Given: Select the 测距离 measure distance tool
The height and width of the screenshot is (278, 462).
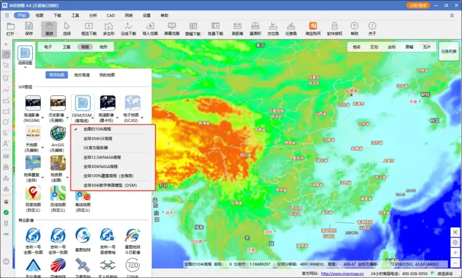Looking at the screenshot, I should point(237,29).
